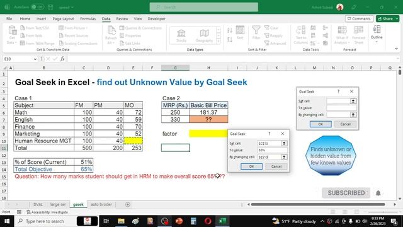403x227 pixels.
Task: Switch to the Home tab
Action: point(25,19)
